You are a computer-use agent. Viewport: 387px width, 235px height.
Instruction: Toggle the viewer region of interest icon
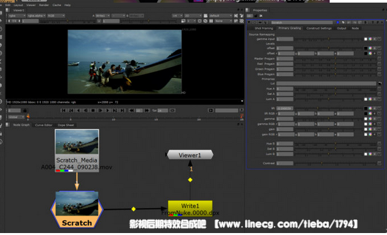coord(200,21)
